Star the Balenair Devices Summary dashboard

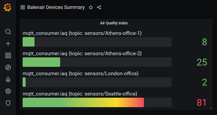pos(91,7)
